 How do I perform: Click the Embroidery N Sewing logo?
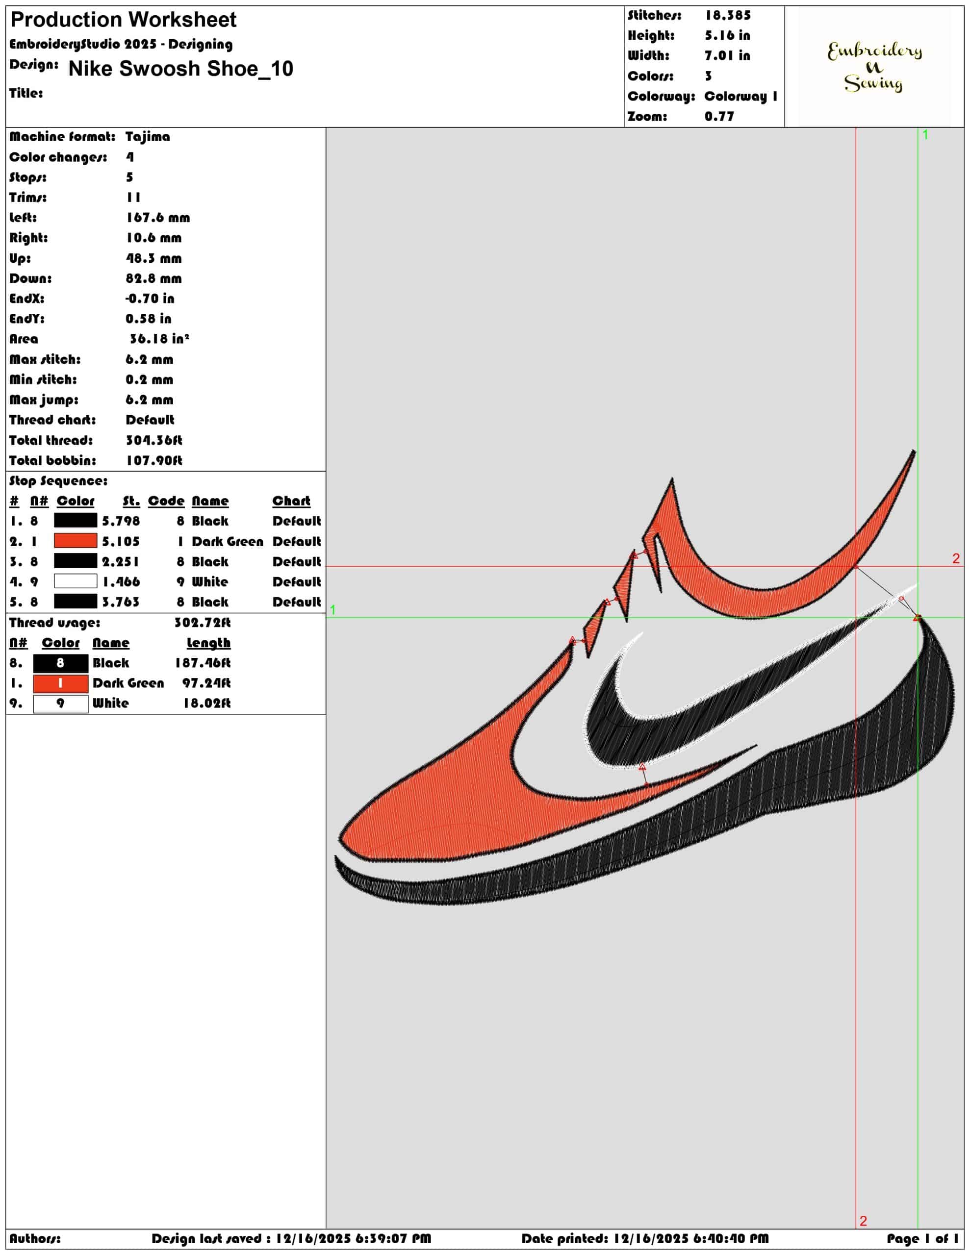(x=874, y=67)
